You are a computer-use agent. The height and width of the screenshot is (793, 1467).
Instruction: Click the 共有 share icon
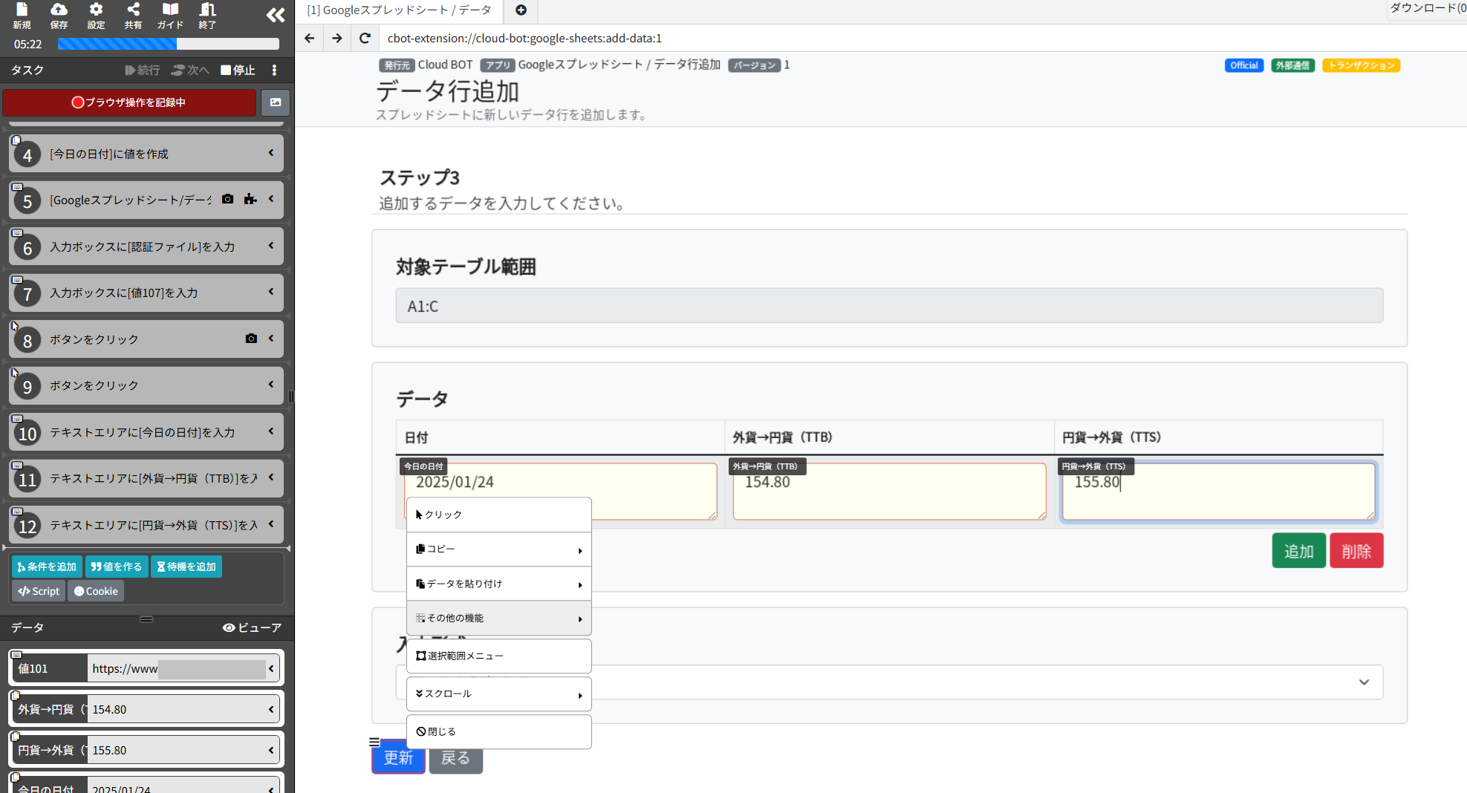[133, 15]
